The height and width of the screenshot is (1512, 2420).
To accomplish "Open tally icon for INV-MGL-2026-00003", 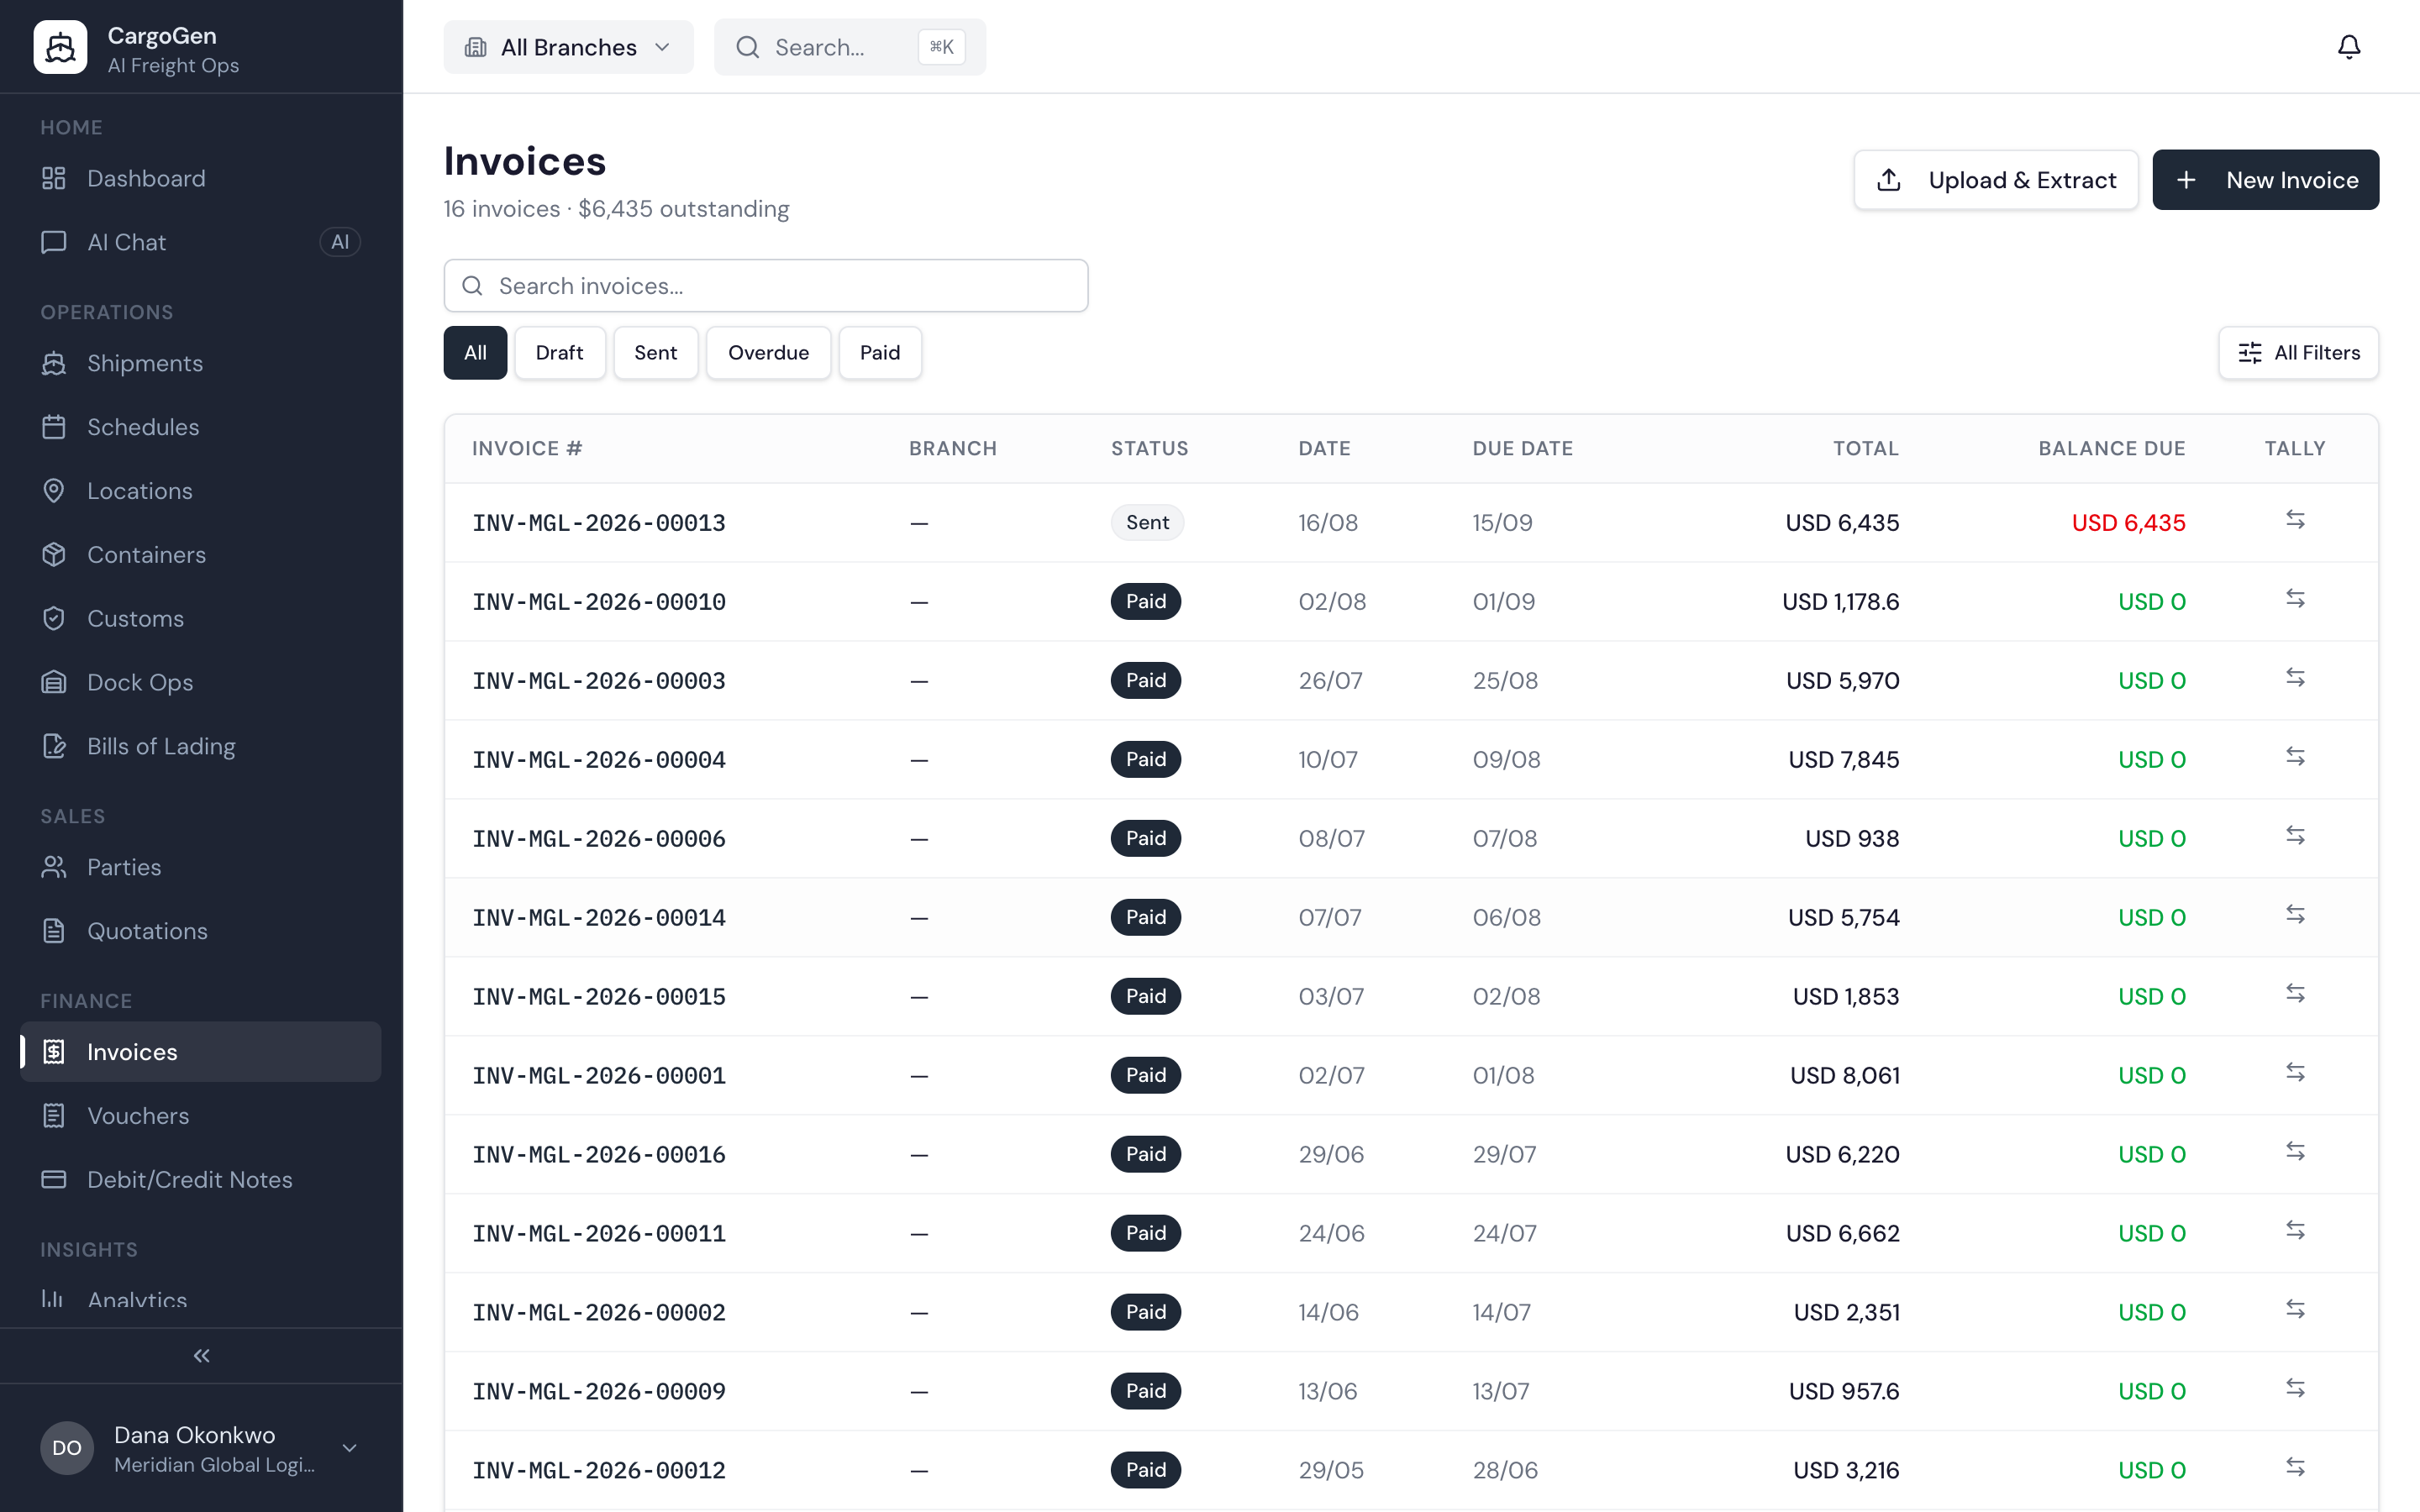I will [x=2295, y=678].
